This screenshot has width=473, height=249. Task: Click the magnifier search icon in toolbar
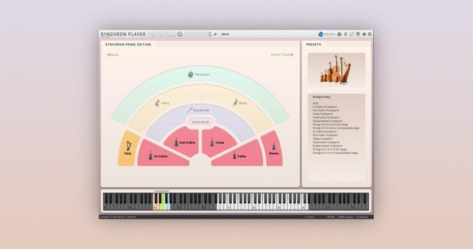pos(180,34)
